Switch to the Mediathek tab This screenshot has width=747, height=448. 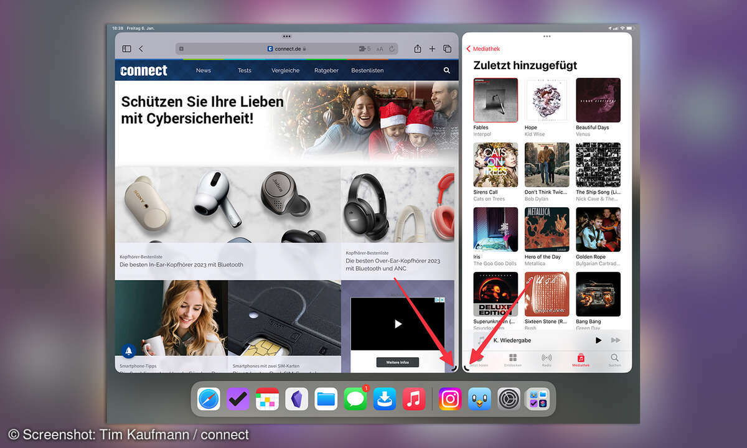pos(581,360)
